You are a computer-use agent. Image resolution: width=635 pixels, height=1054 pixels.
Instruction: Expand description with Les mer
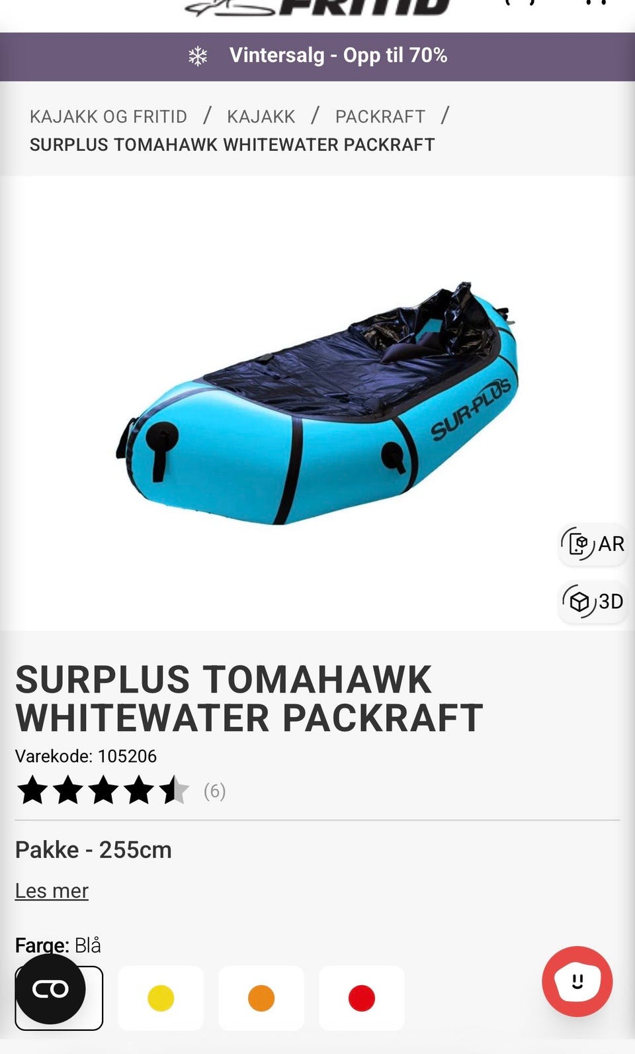(x=52, y=890)
